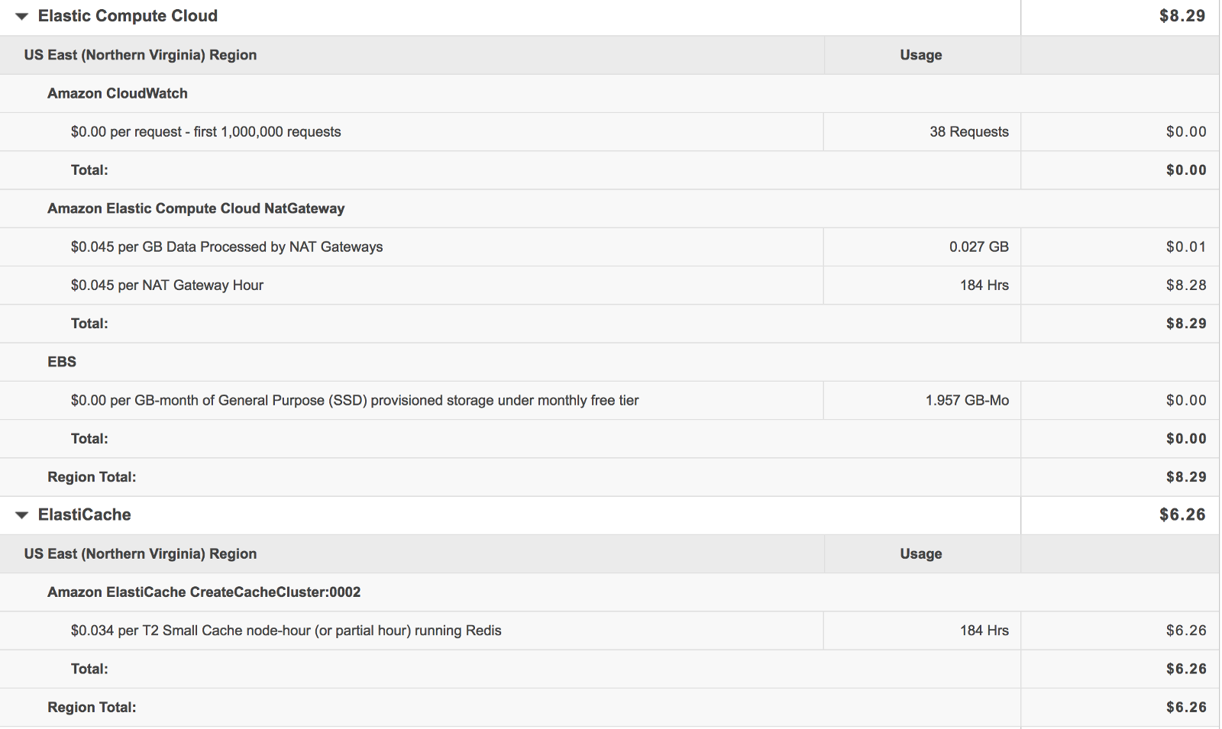Collapse the Elastic Compute Cloud section arrow
This screenshot has height=729, width=1222.
[x=21, y=16]
